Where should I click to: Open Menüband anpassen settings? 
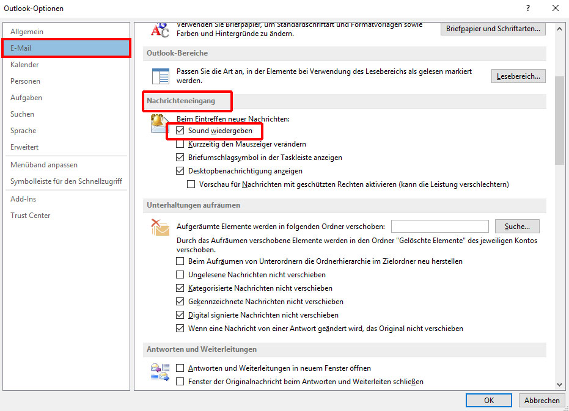67,165
